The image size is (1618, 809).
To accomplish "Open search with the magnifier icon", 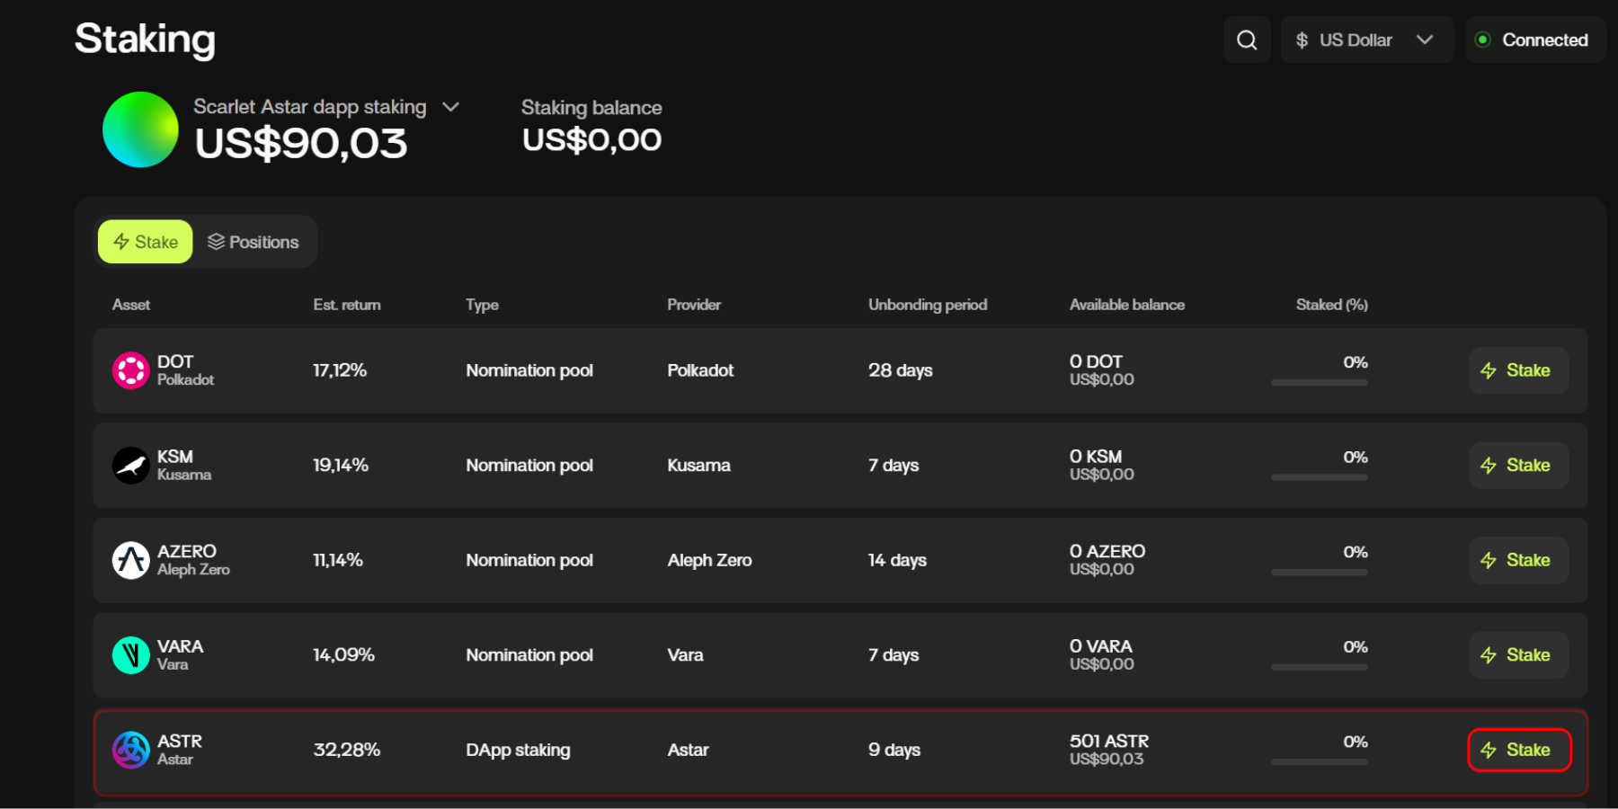I will pos(1247,40).
